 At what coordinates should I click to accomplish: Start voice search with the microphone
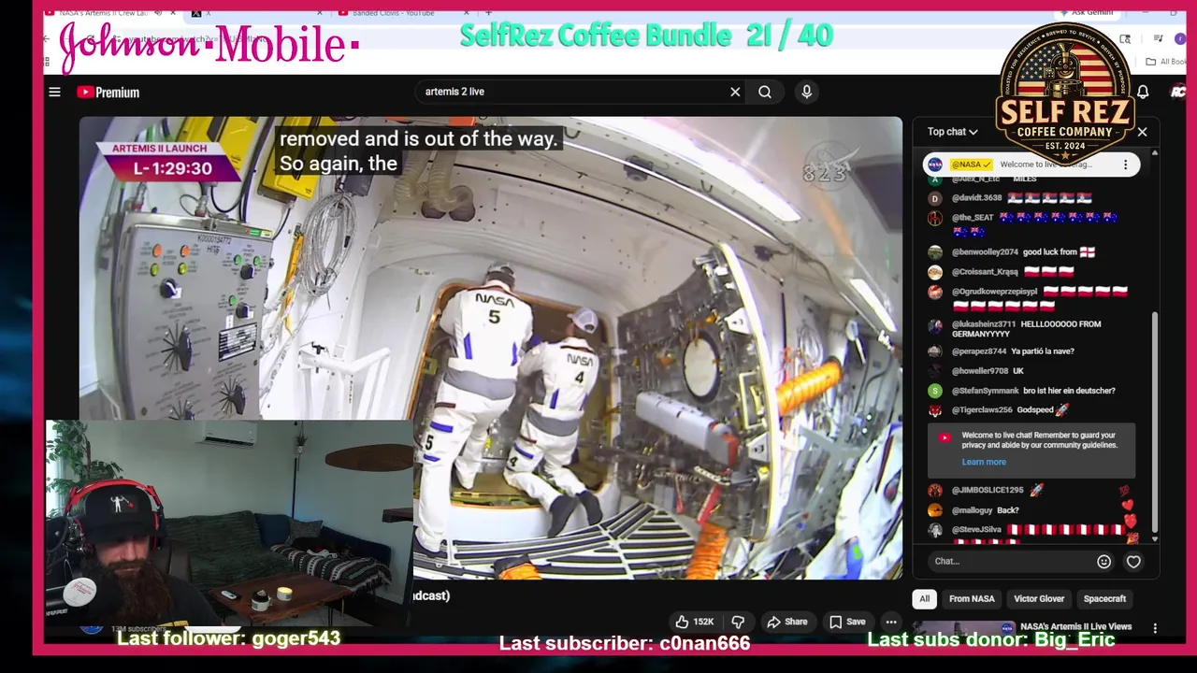click(x=806, y=92)
